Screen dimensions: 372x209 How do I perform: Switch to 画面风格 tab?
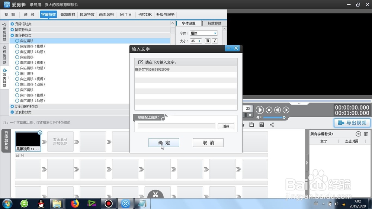[106, 15]
